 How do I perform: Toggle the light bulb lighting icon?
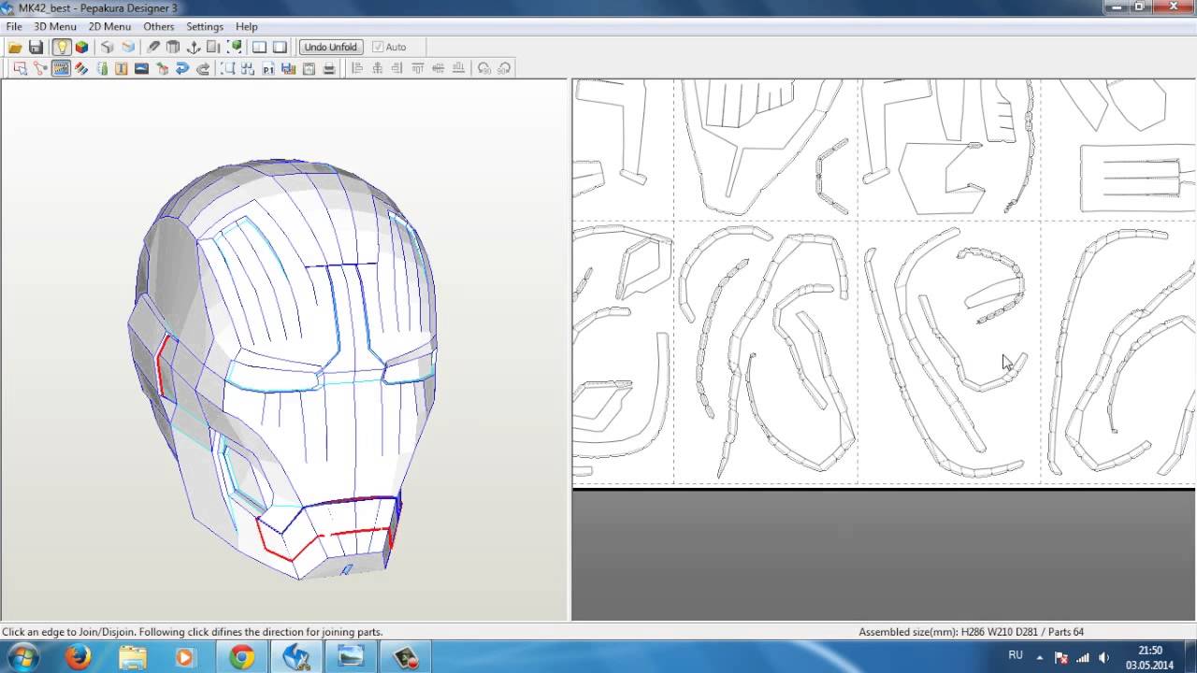(62, 47)
